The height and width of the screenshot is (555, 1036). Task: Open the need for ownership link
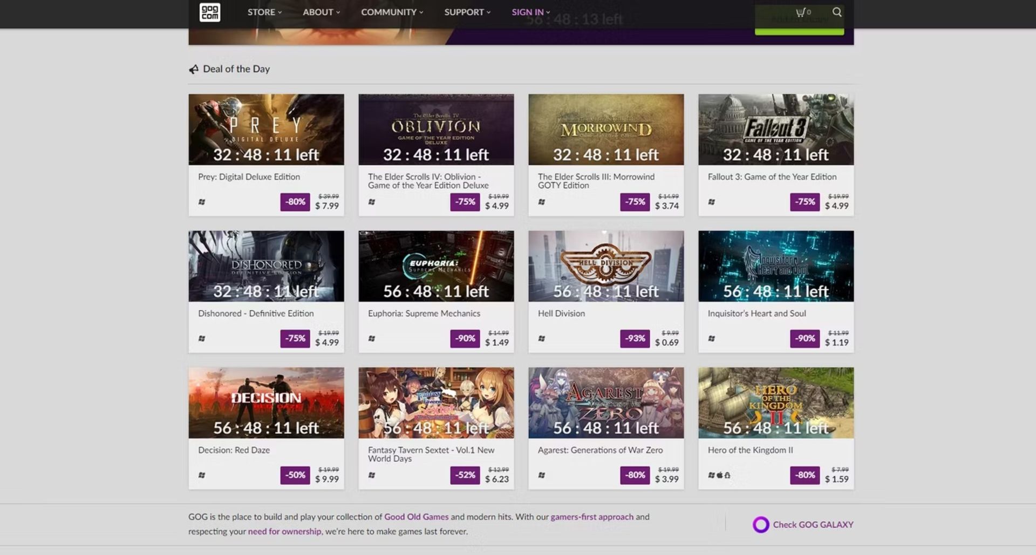284,531
